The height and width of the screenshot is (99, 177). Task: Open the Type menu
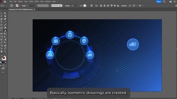click(x=26, y=1)
